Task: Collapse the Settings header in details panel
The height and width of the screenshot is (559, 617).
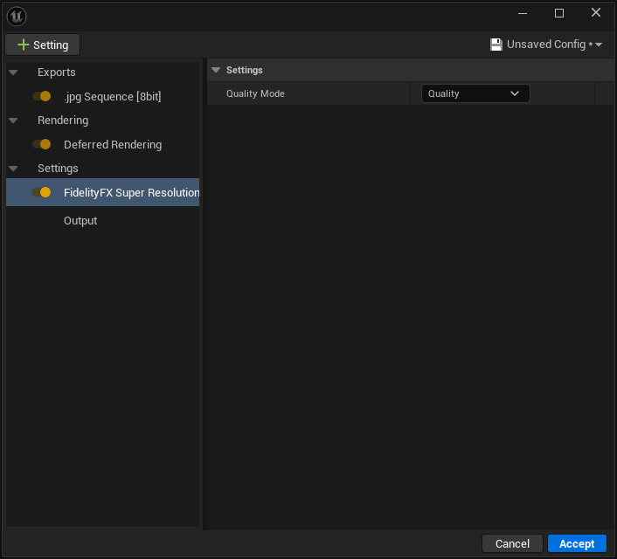Action: coord(216,70)
